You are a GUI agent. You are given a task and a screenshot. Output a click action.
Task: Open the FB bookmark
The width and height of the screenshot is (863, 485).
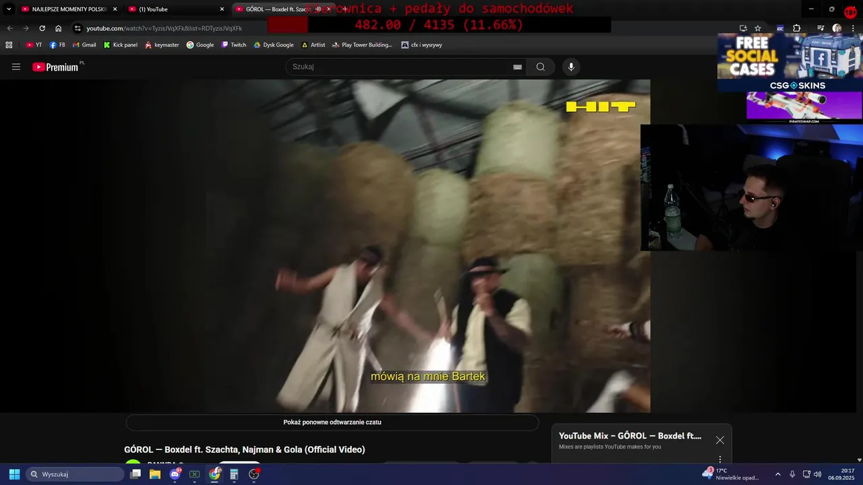click(x=57, y=45)
